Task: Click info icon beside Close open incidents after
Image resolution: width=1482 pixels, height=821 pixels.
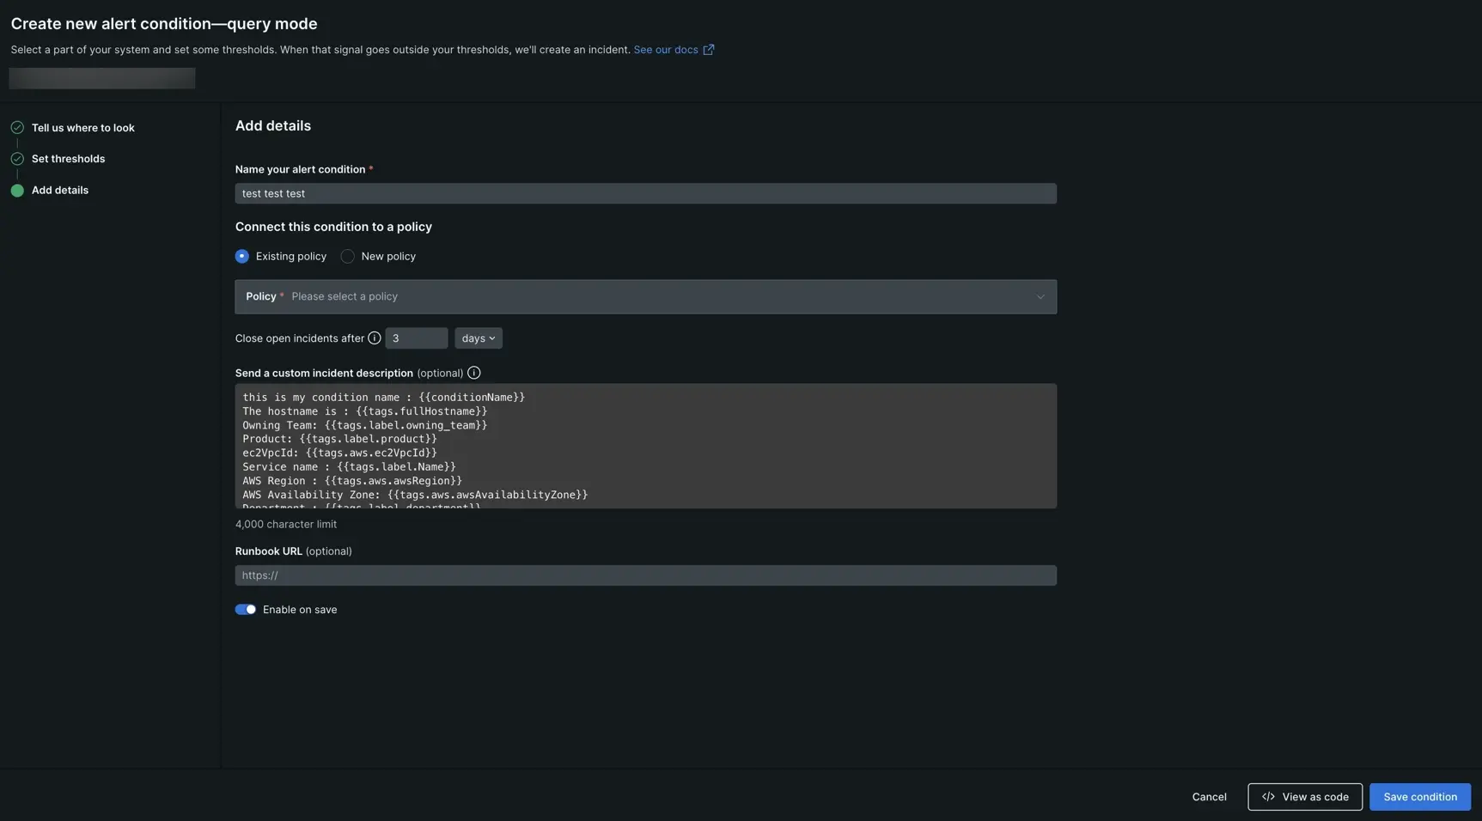Action: coord(375,338)
